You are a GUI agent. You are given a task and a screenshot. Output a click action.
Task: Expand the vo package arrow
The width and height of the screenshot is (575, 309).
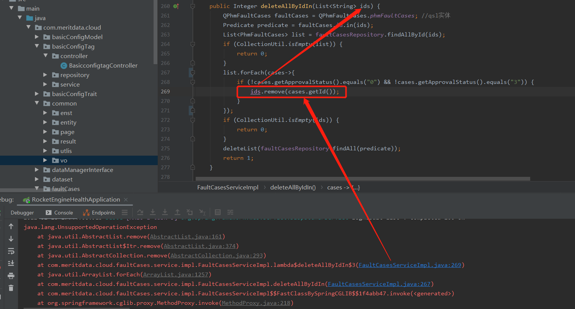[46, 160]
